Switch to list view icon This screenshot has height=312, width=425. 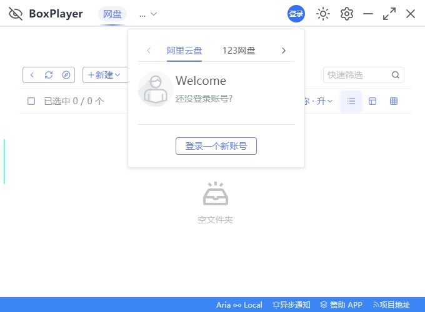pos(351,101)
